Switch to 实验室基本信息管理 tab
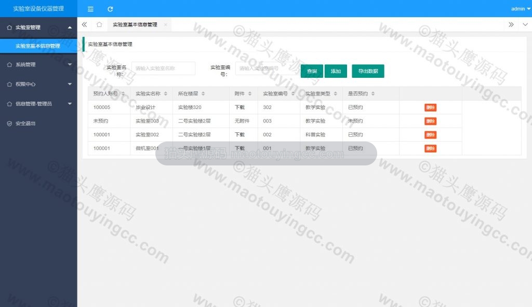 tap(135, 25)
